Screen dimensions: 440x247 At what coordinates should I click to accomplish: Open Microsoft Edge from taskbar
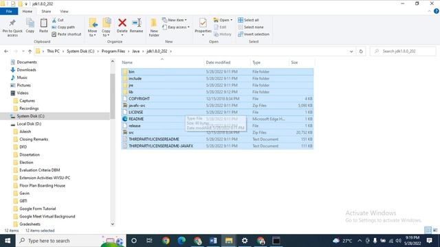(x=181, y=241)
